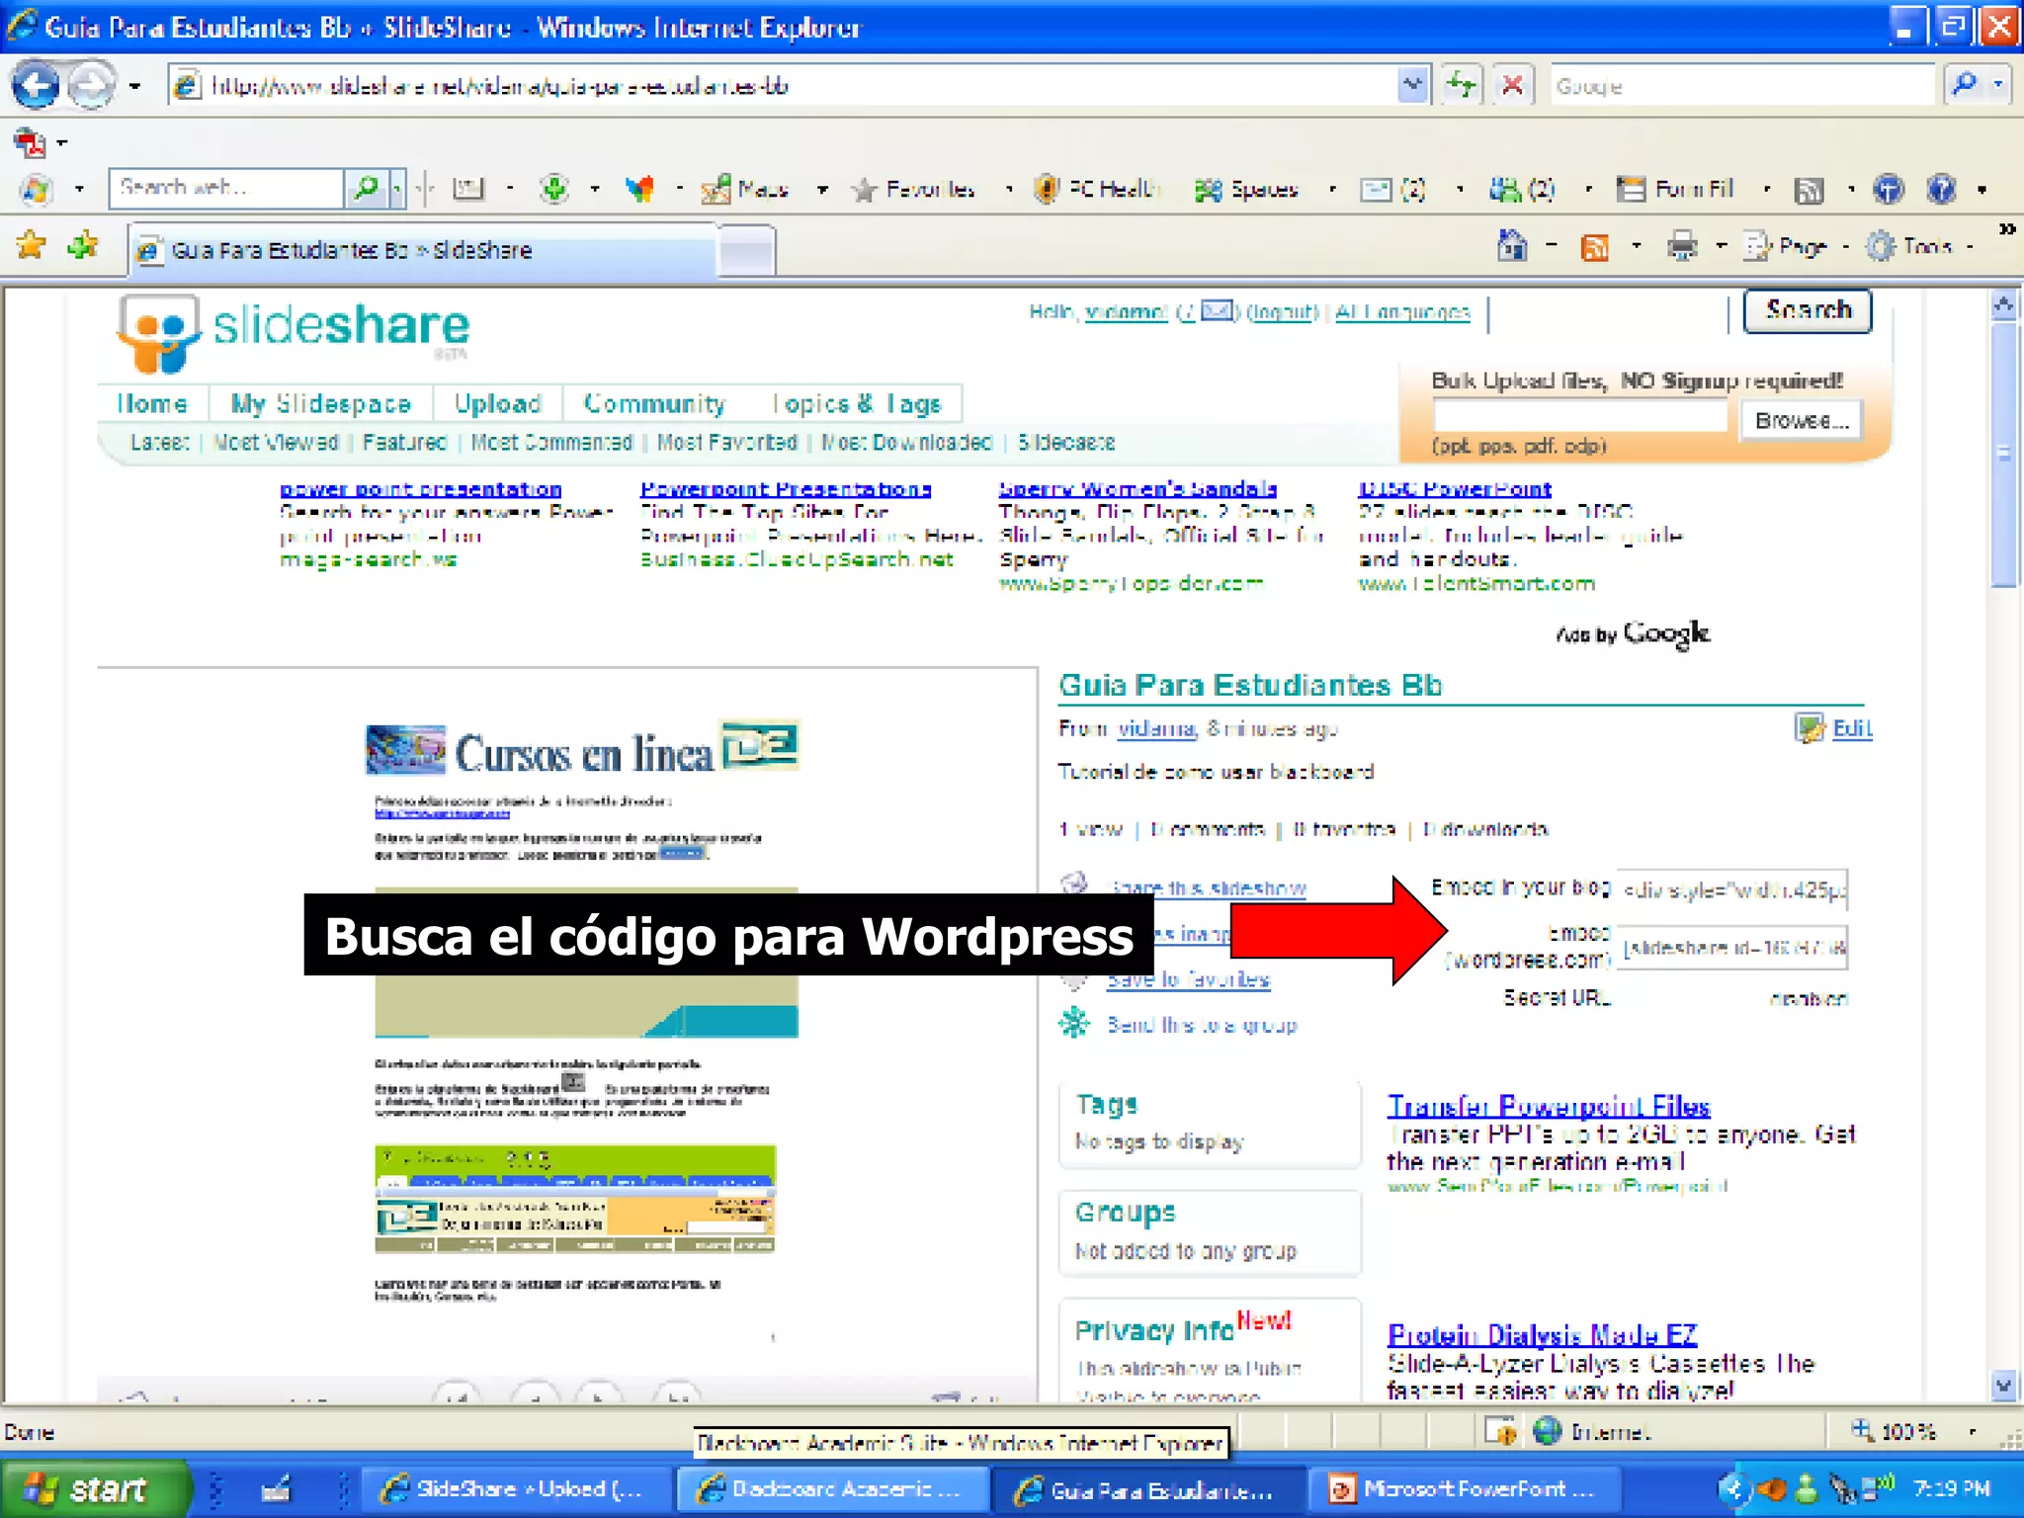Open a new blank browser tab
Screen dimensions: 2024x1518
pyautogui.click(x=746, y=250)
